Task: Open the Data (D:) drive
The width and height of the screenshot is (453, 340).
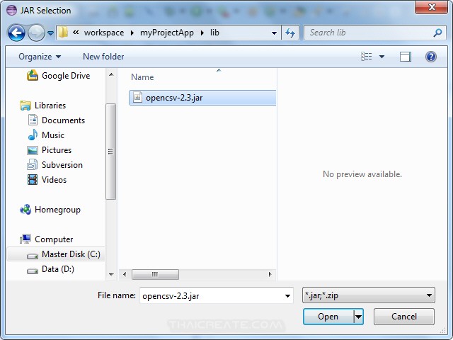Action: pos(58,269)
